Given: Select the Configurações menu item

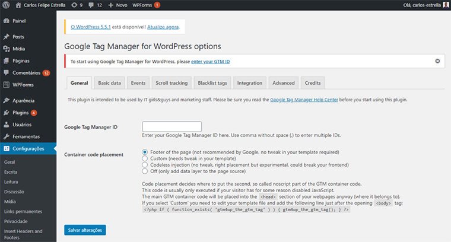Looking at the screenshot, I should coord(28,149).
